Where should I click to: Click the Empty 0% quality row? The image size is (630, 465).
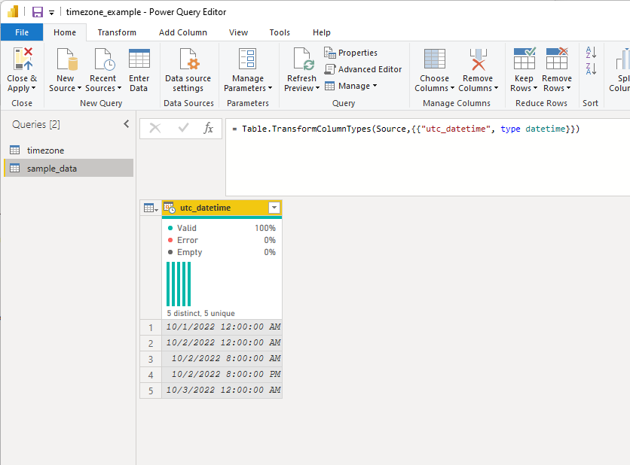pyautogui.click(x=222, y=252)
